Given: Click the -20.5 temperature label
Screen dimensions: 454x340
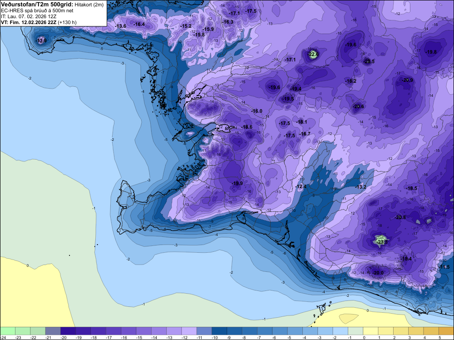Looking at the screenshot, I should (x=369, y=61).
